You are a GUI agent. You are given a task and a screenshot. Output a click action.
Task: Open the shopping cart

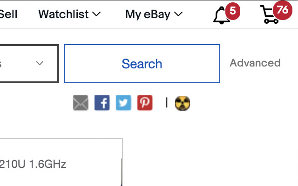click(269, 16)
